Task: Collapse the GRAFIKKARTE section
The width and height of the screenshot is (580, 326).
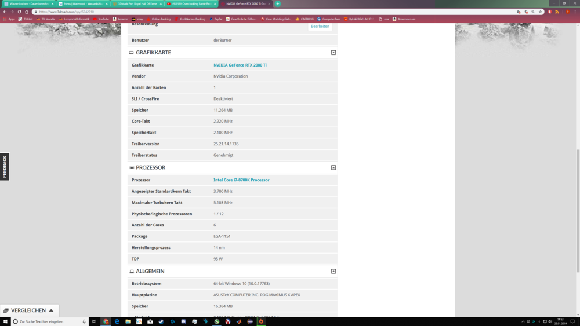Action: pyautogui.click(x=333, y=53)
